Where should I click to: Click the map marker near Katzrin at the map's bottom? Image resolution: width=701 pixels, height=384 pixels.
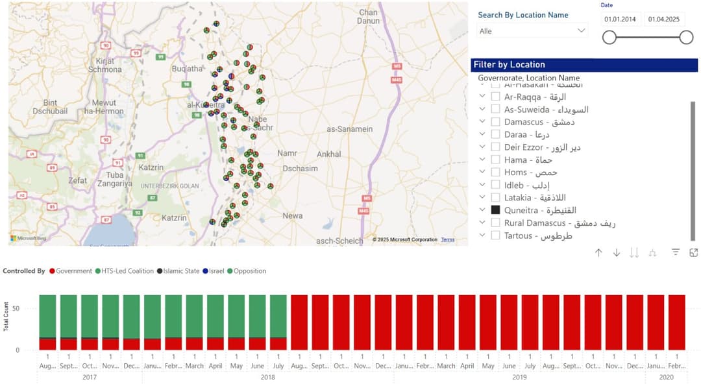click(x=212, y=222)
